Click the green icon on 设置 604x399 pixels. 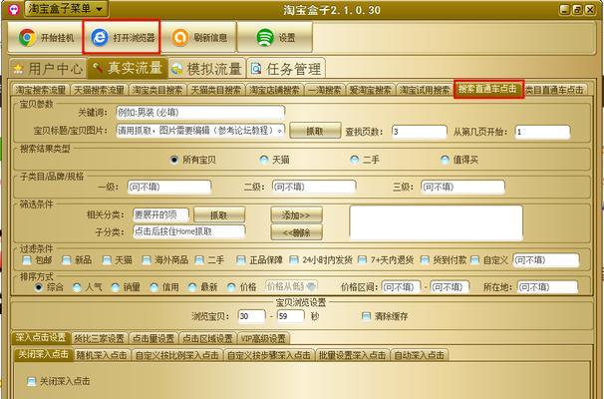coord(265,37)
